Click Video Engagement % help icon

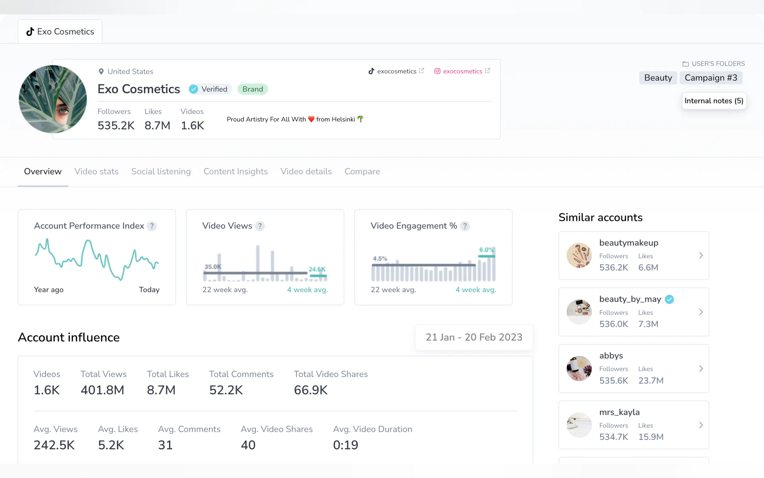465,226
